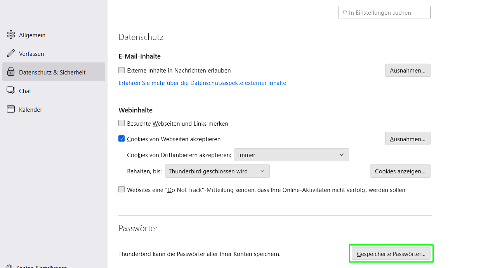Click the Konten-Einstellungen icon at bottom
488x268 pixels.
click(x=10, y=266)
